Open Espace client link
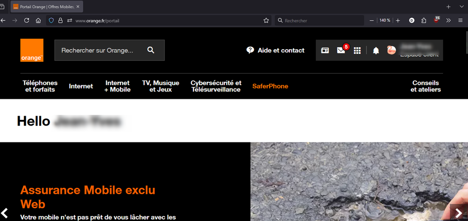The width and height of the screenshot is (468, 221). click(419, 55)
